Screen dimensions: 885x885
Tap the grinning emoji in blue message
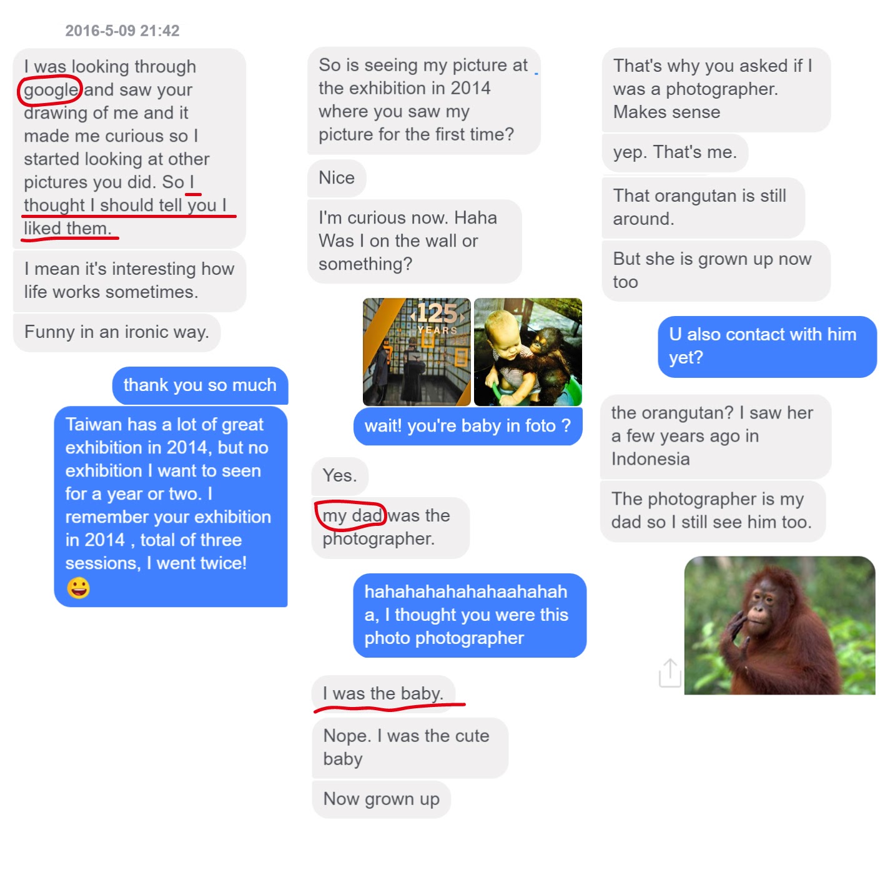79,588
